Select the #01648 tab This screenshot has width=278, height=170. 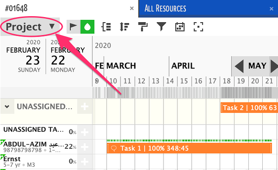69,8
